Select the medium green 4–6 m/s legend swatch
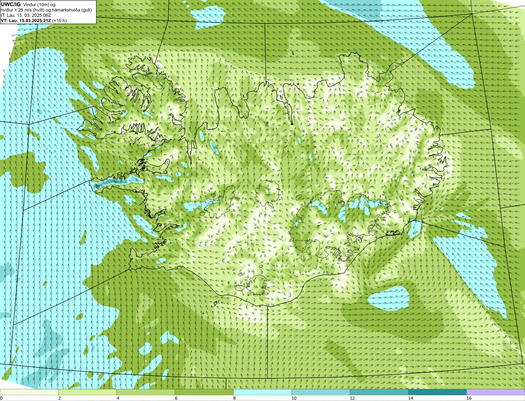 pyautogui.click(x=146, y=392)
